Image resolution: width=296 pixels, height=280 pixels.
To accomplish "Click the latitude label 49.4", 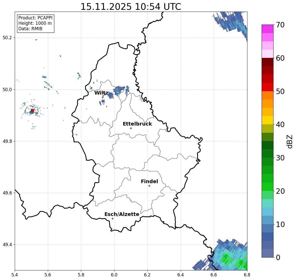I will point(7,245).
